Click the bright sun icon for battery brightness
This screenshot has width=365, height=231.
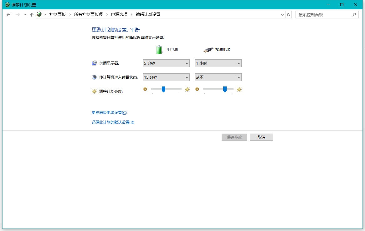click(x=187, y=90)
